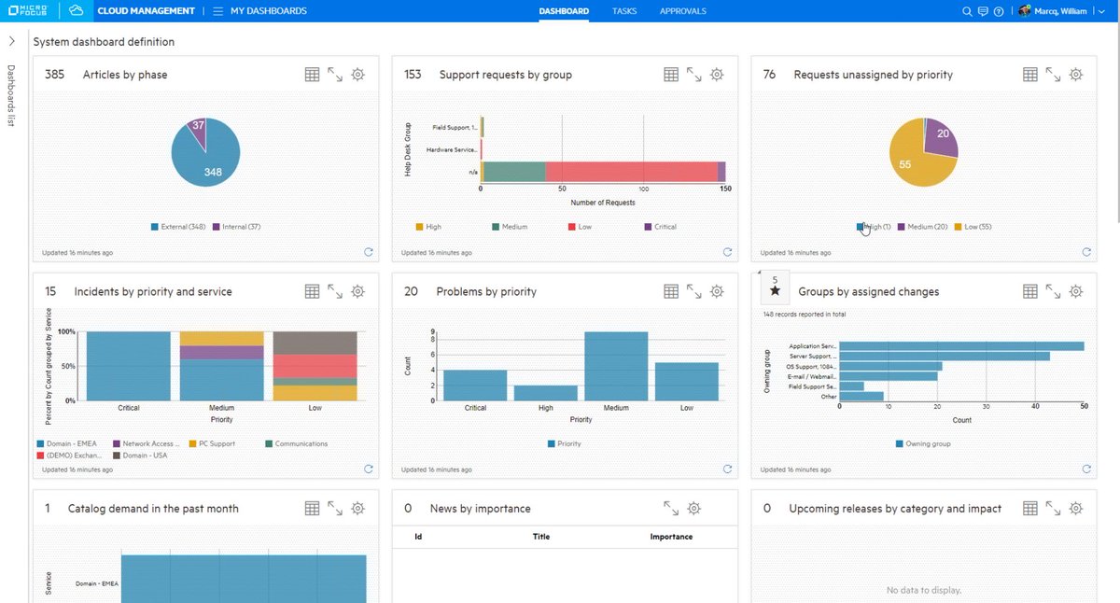Image resolution: width=1120 pixels, height=603 pixels.
Task: Open table view for Problems by priority
Action: pyautogui.click(x=671, y=292)
